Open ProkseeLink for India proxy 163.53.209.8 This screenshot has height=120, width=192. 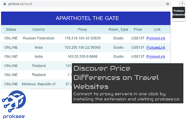[156, 56]
